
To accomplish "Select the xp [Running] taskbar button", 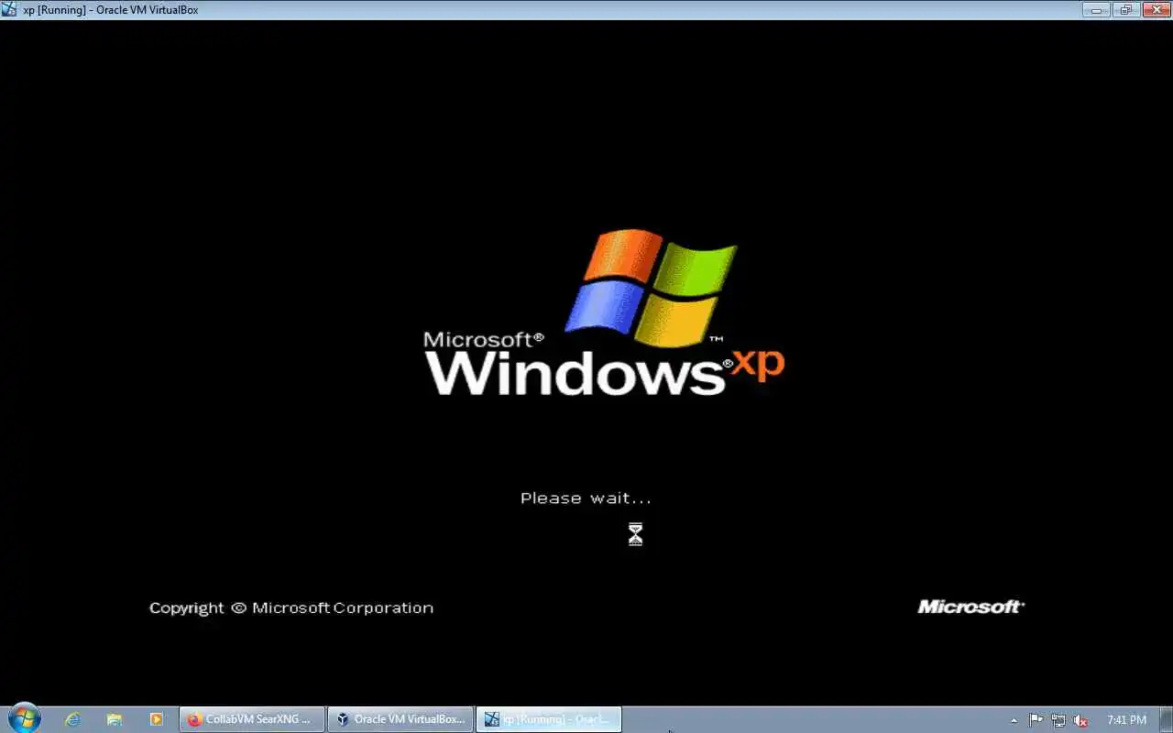I will pos(549,719).
